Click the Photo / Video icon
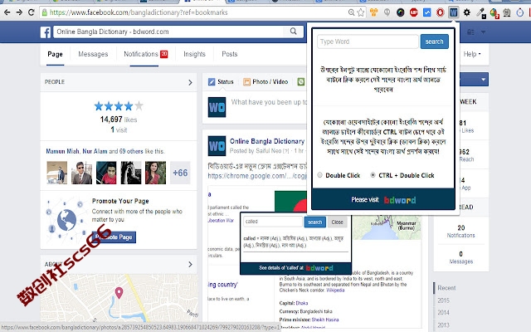This screenshot has height=332, width=531. pos(246,81)
